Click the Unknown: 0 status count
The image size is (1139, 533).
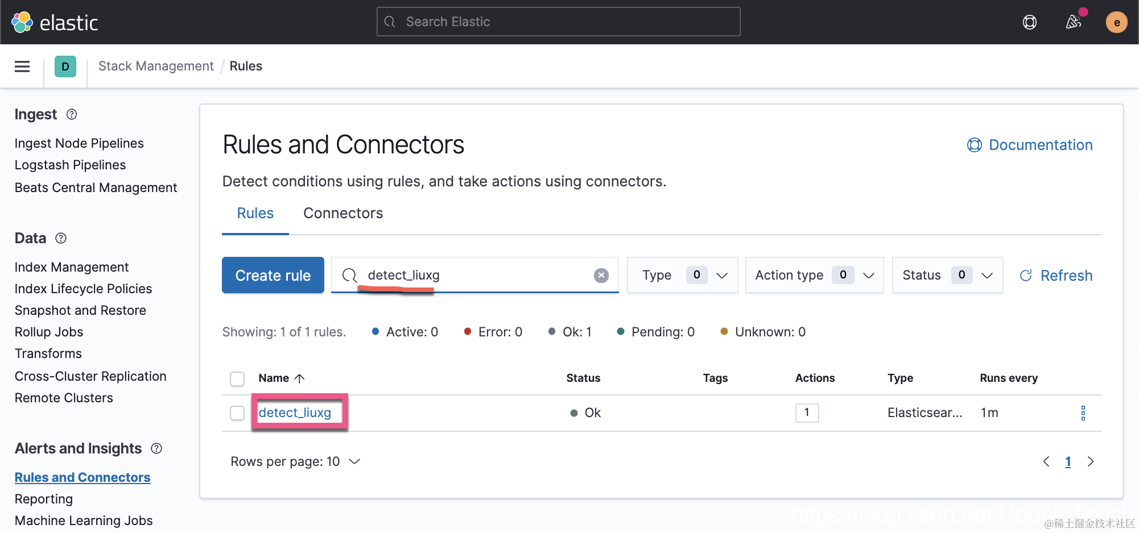763,332
